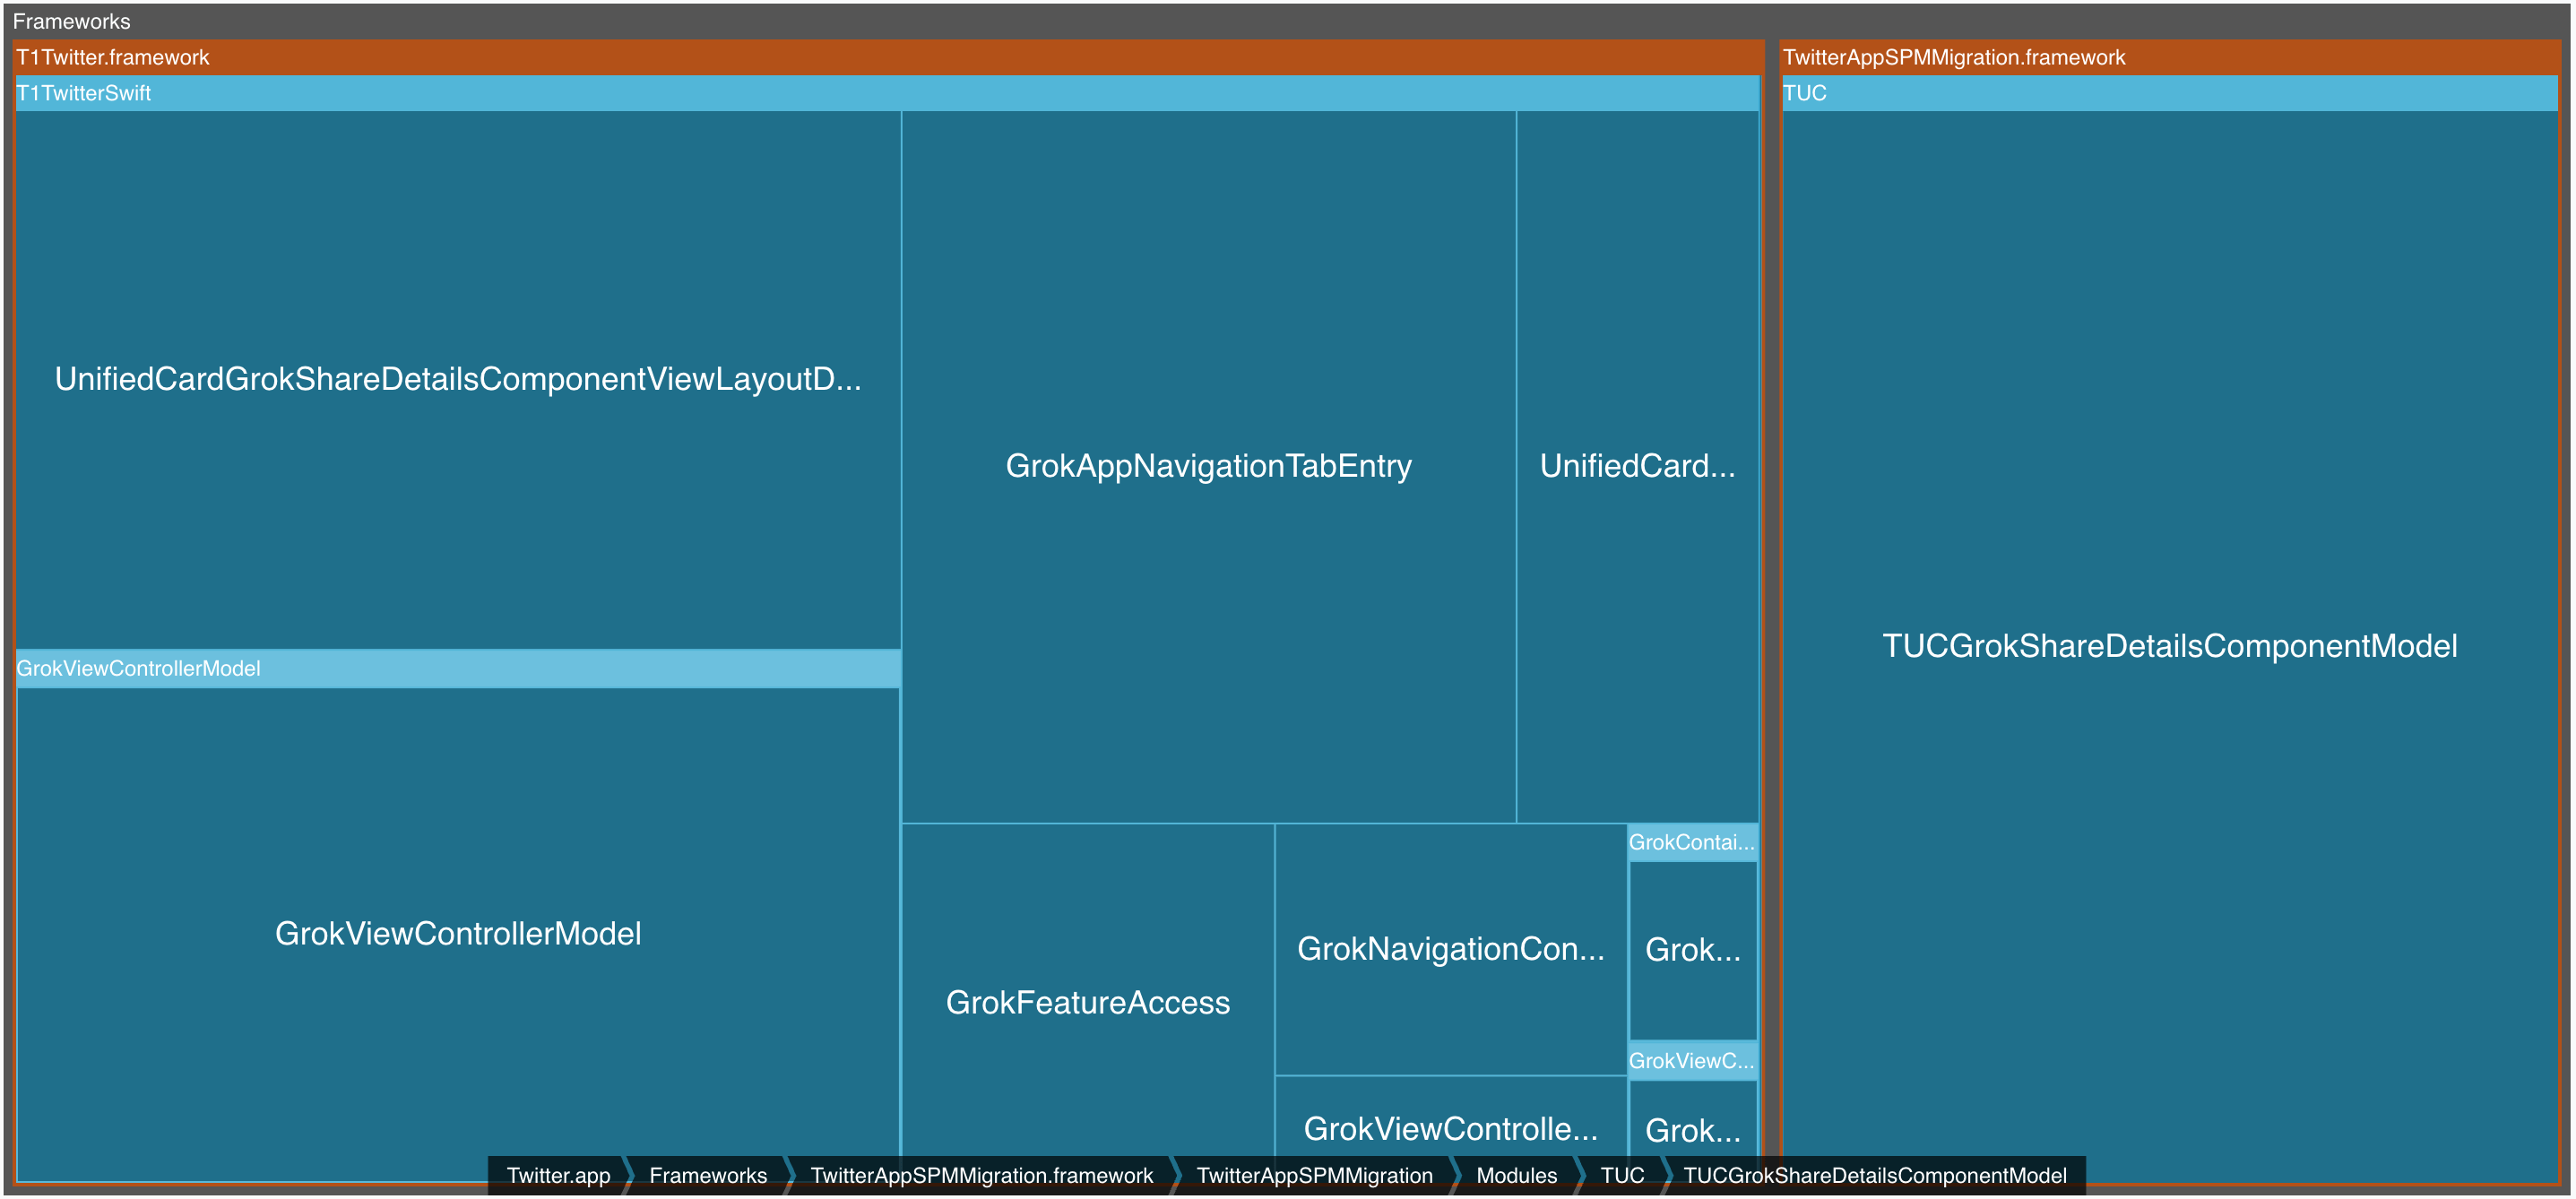This screenshot has width=2576, height=1199.
Task: Click the GrokViewC... group header
Action: 1691,1061
